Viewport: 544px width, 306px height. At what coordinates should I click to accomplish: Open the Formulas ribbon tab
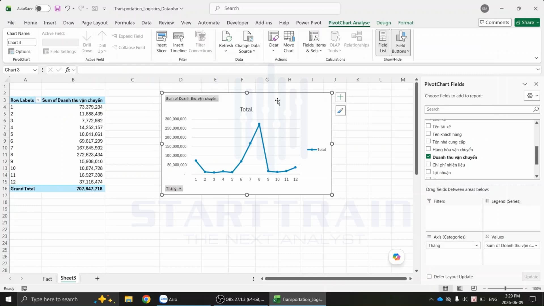125,23
